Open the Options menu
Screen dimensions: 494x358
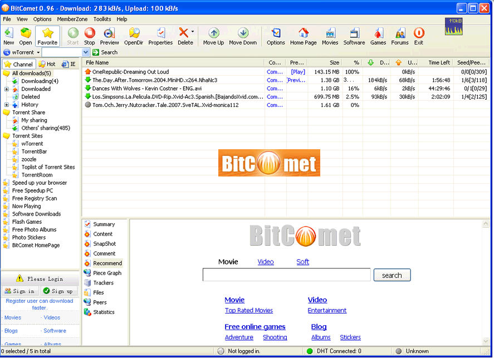pyautogui.click(x=42, y=19)
